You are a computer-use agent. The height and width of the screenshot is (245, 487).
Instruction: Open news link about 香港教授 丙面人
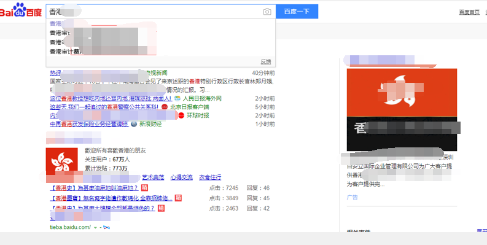(111, 99)
